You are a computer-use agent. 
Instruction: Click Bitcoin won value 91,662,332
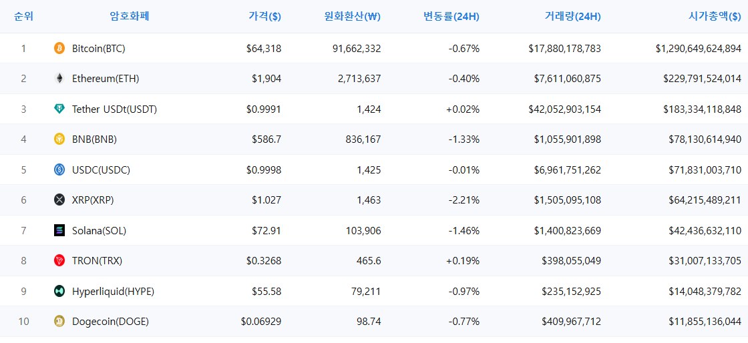[x=356, y=48]
